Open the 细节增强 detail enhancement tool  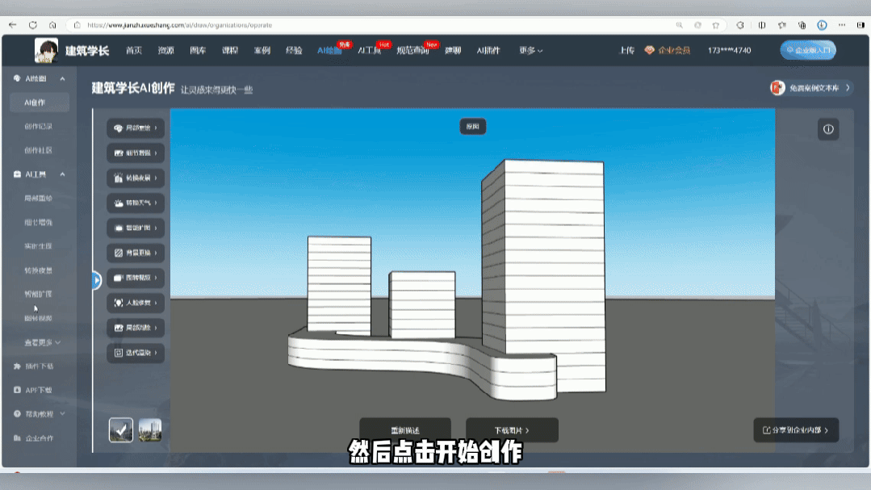pos(135,153)
